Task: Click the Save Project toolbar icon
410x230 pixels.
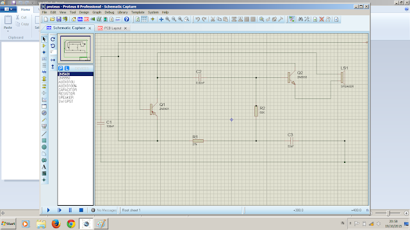Action: [59, 19]
